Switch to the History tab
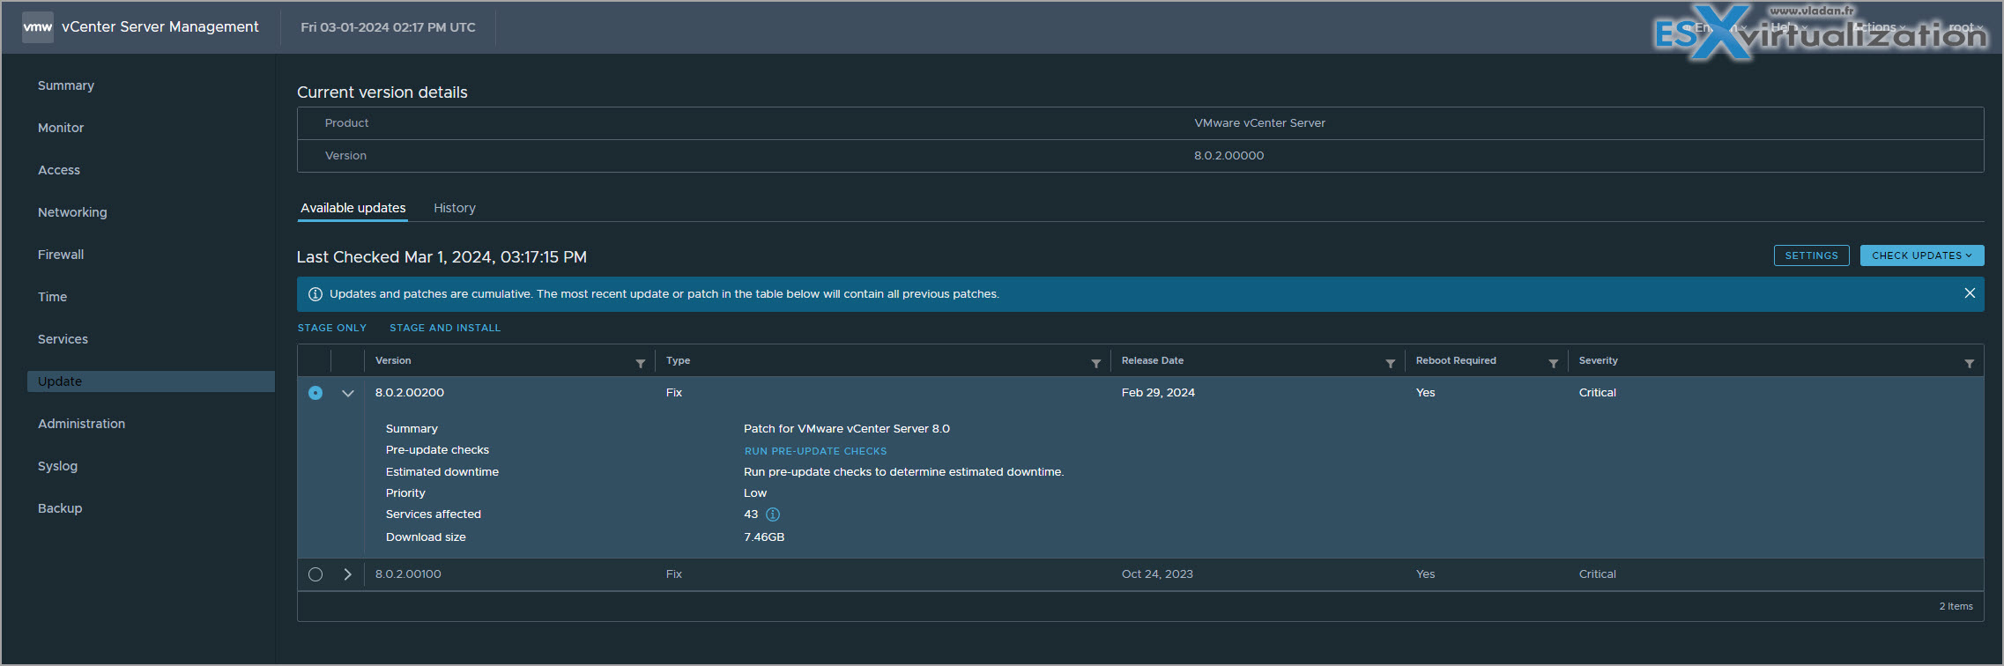Viewport: 2004px width, 666px height. click(455, 208)
